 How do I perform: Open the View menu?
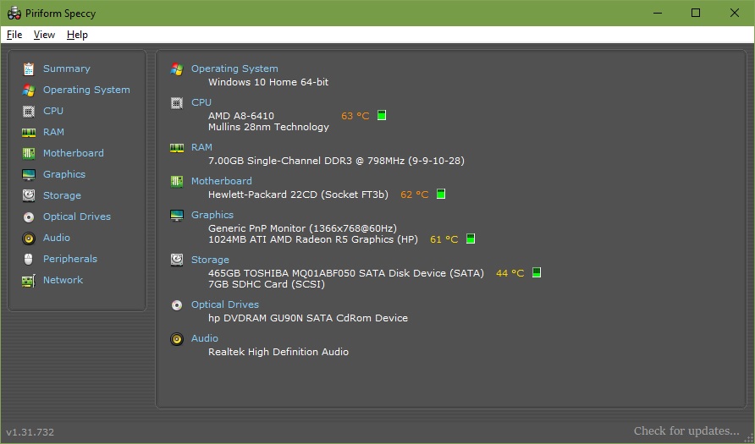[44, 35]
